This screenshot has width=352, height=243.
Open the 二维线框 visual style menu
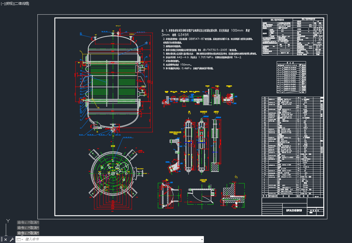[22, 4]
